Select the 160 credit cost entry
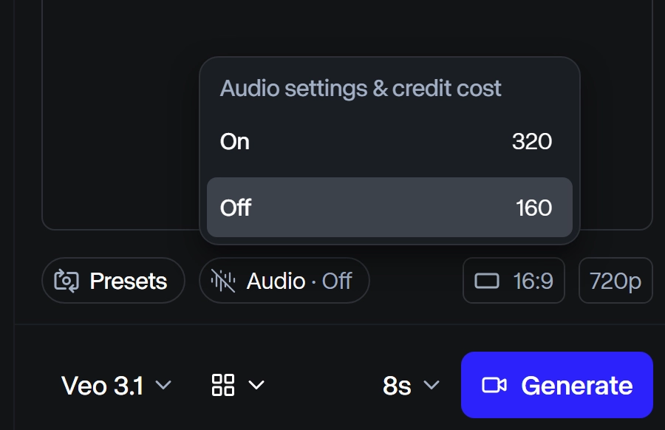Viewport: 665px width, 430px height. (533, 208)
